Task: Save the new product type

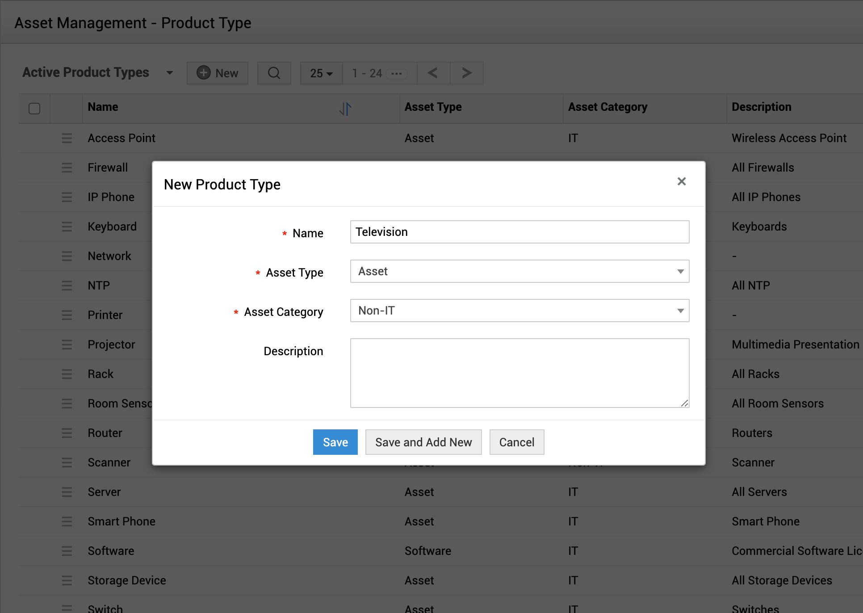Action: [x=335, y=442]
